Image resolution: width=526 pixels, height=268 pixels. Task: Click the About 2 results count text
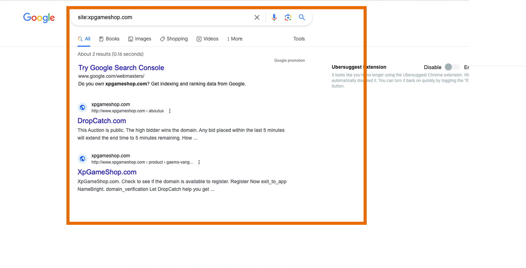pos(110,54)
